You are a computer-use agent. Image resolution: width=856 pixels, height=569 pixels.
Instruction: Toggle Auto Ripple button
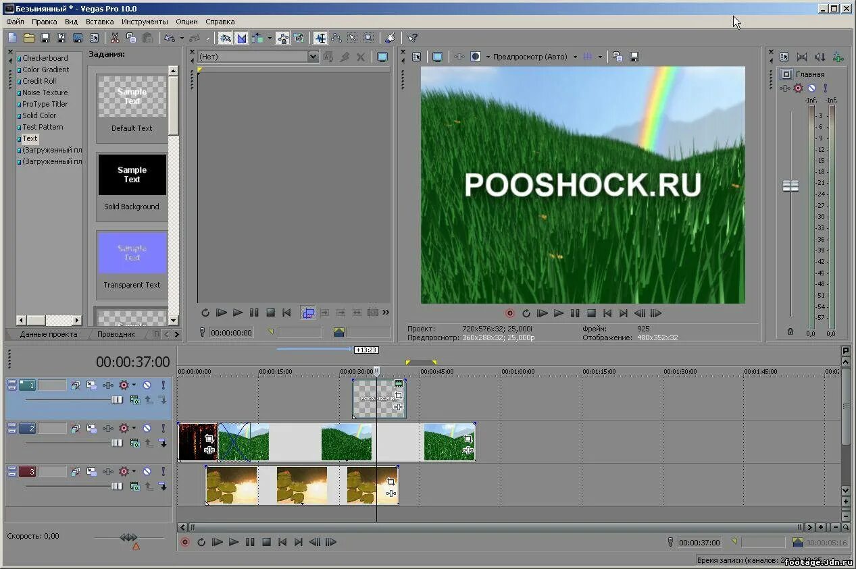click(x=257, y=38)
